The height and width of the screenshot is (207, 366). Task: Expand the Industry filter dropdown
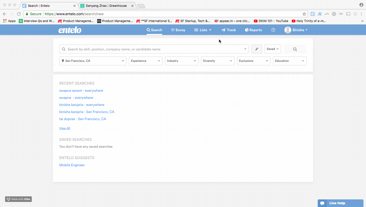click(x=182, y=61)
